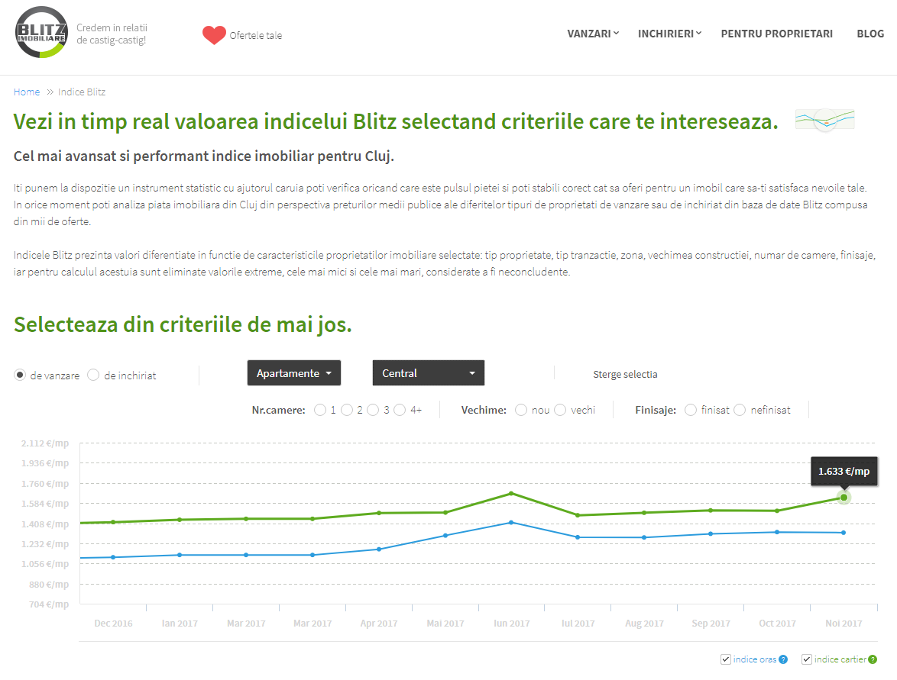The image size is (897, 680).
Task: Click the green help icon next to indice cartier
Action: coord(872,659)
